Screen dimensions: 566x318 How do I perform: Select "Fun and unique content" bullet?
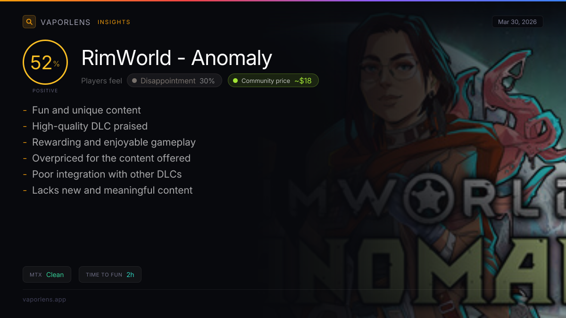(86, 110)
